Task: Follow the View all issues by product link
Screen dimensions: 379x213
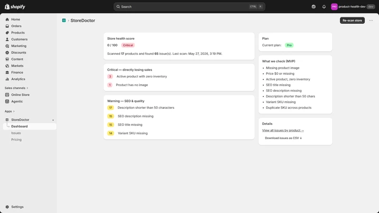Action: point(283,131)
